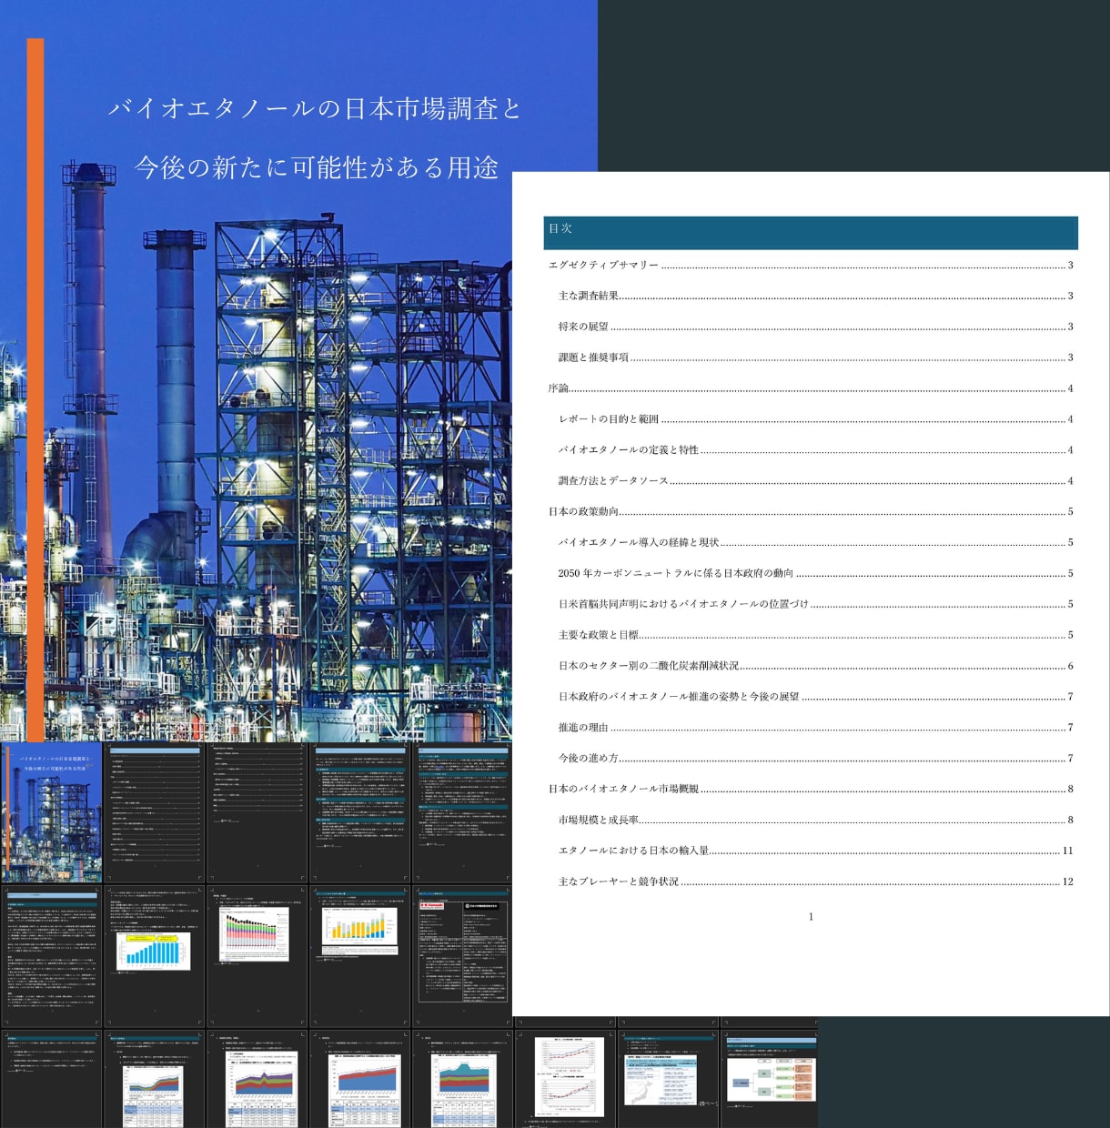Open the thumbnail with the purple spiked area chart
Screen dimensions: 1110x1128
click(257, 1079)
